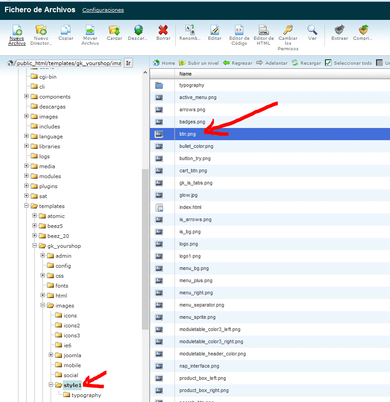
Task: Launch the Editor de Código
Action: 239,30
